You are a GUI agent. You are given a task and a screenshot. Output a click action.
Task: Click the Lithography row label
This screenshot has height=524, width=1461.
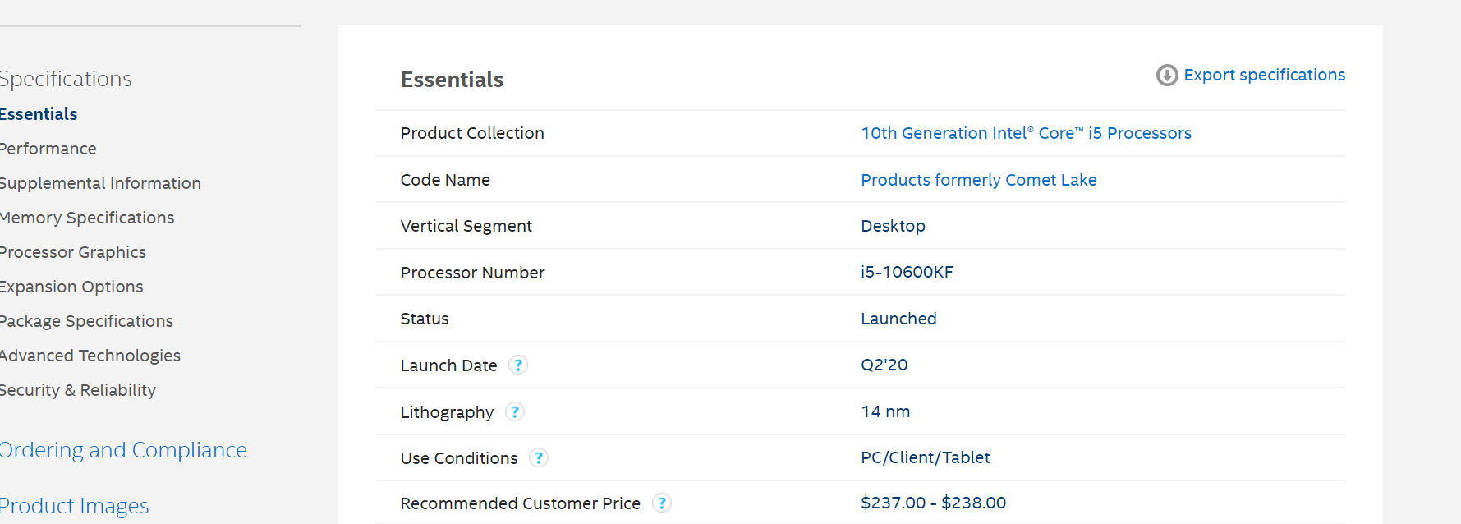(448, 412)
